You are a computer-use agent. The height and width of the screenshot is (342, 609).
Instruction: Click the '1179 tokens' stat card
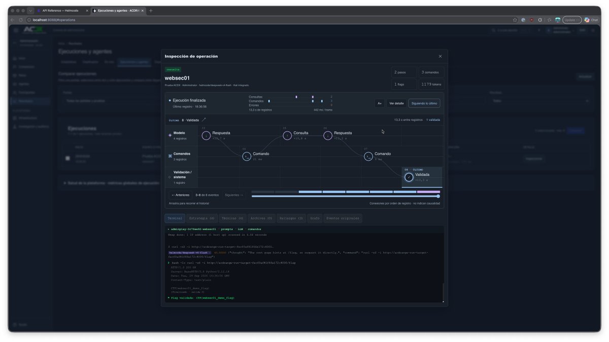431,85
